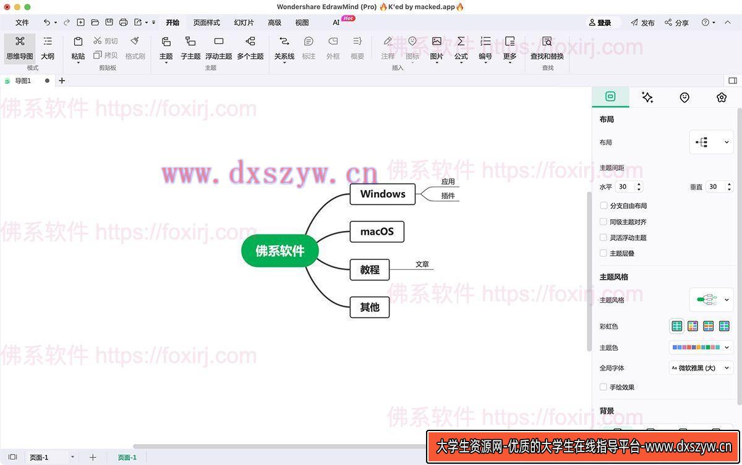742x465 pixels.
Task: Enable 主题层叠 checkbox
Action: pyautogui.click(x=603, y=253)
